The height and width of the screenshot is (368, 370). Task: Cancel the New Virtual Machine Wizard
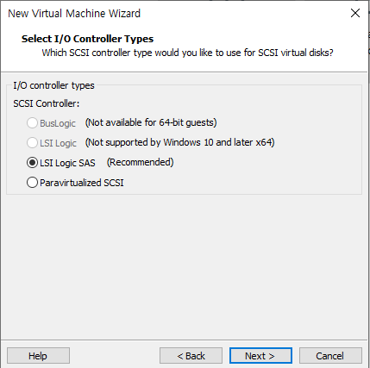[x=330, y=356]
